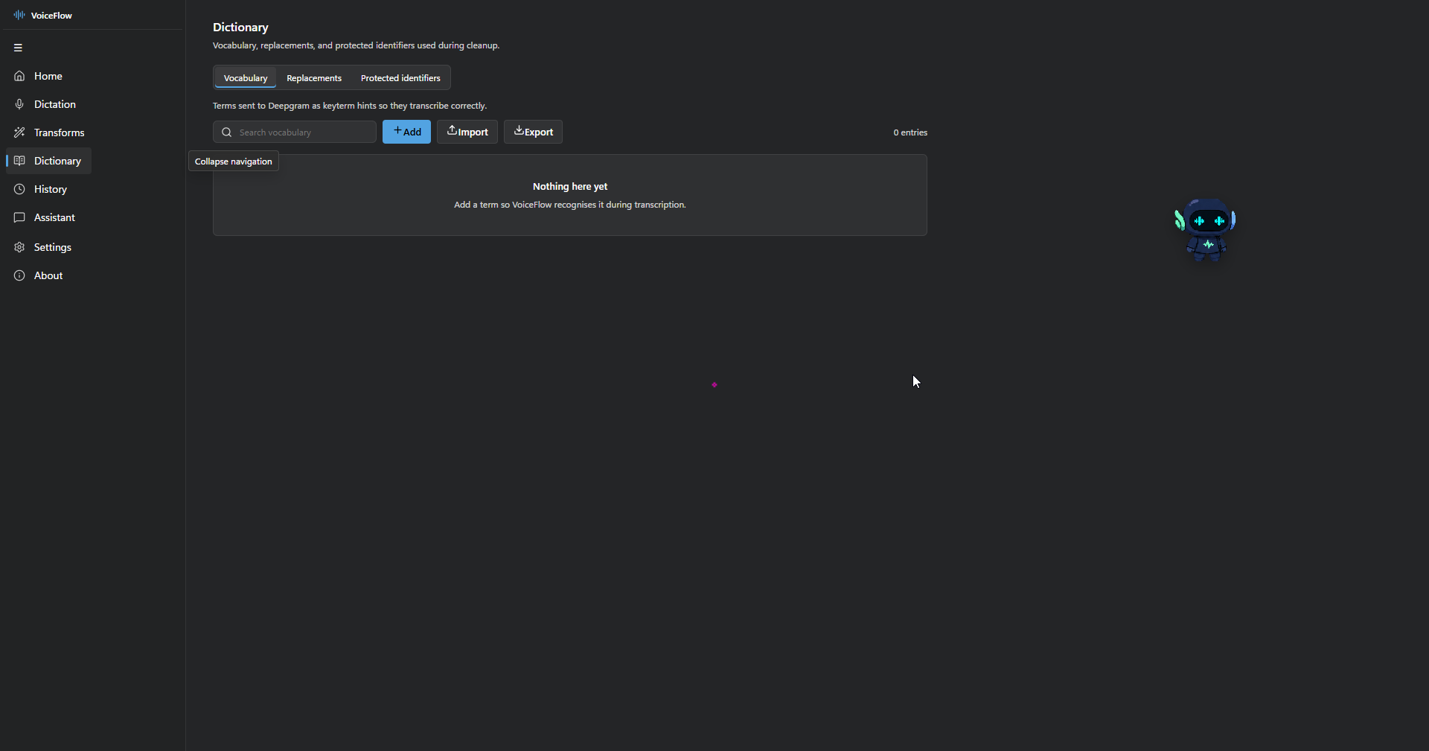Open the Home page

pos(48,76)
